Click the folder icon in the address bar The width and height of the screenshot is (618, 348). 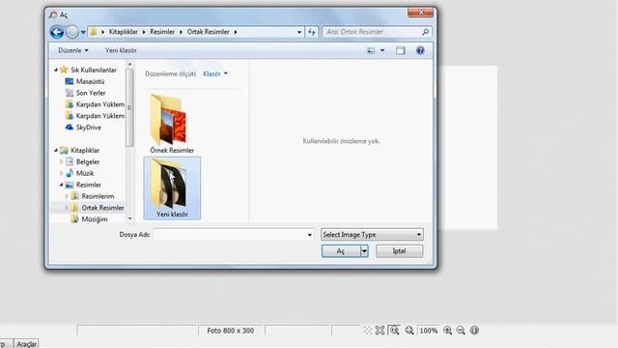94,32
